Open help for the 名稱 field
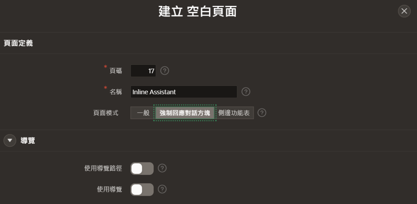The width and height of the screenshot is (417, 204). (x=246, y=92)
